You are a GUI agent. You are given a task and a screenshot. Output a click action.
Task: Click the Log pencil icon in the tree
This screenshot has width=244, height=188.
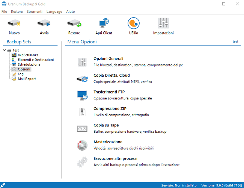point(14,74)
